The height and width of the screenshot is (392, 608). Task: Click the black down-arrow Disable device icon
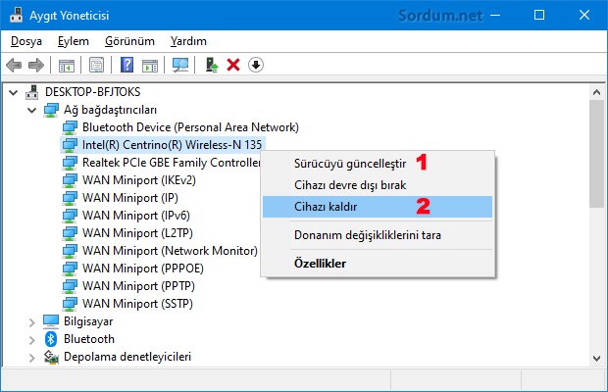point(256,66)
